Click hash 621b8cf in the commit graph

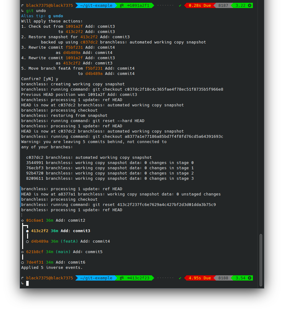tap(34, 252)
